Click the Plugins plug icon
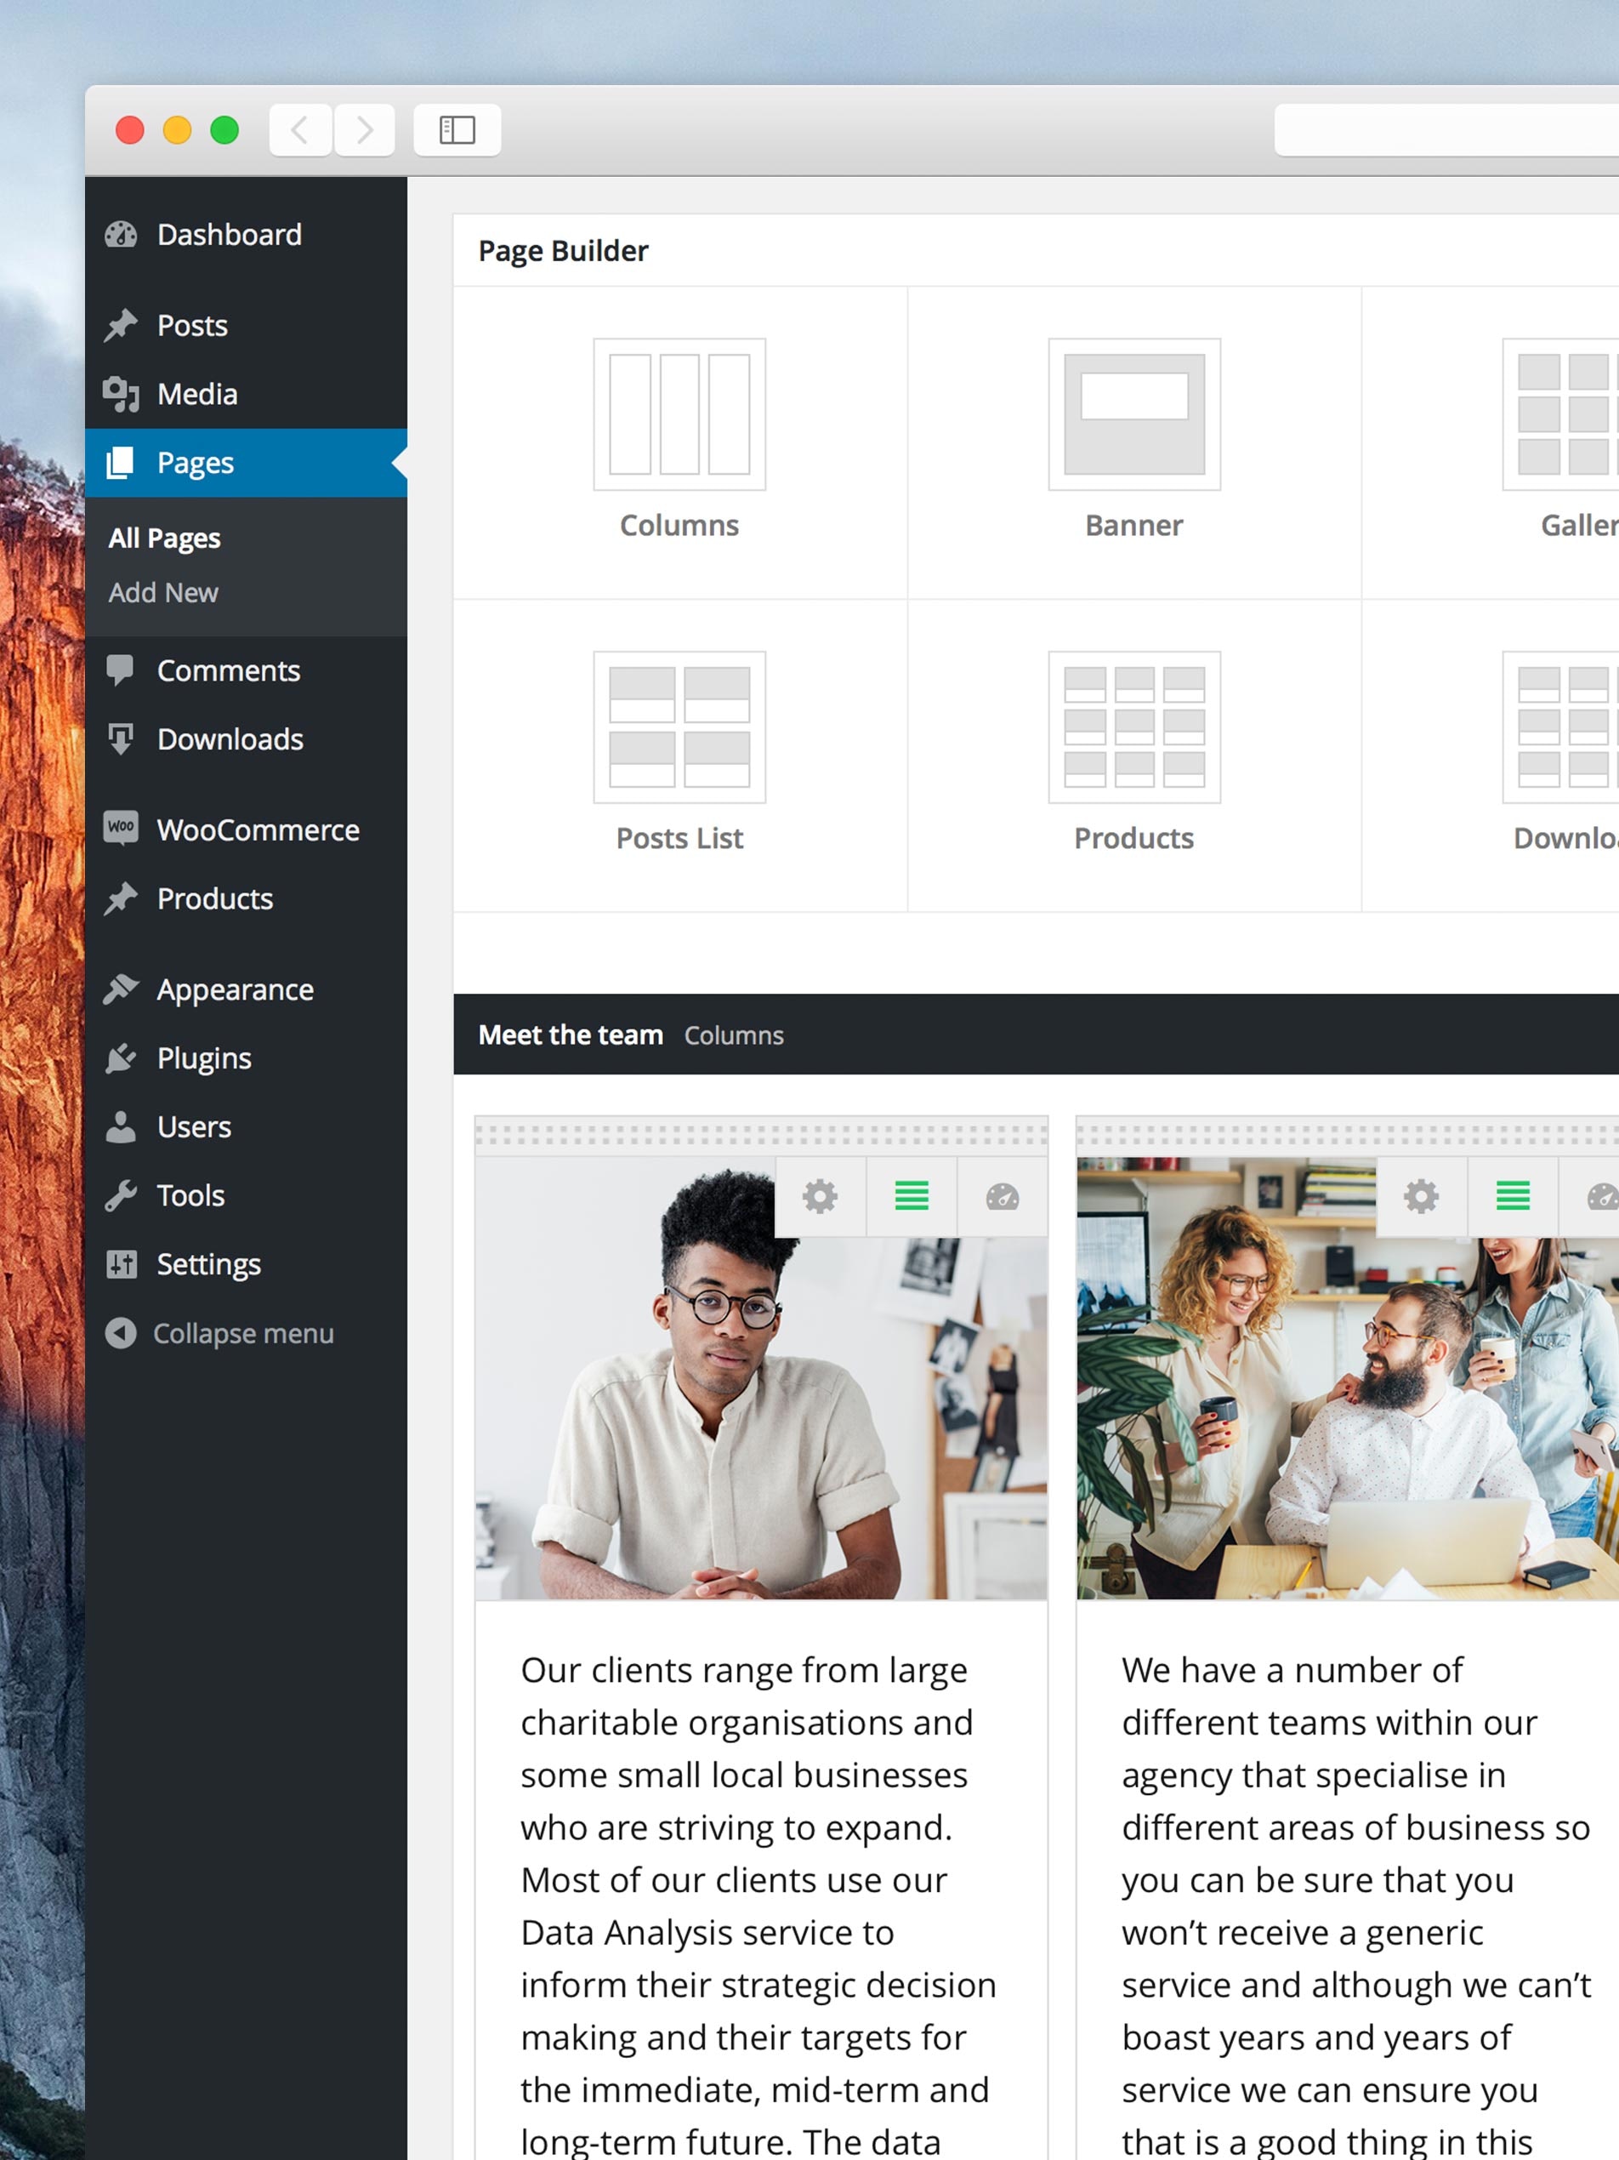This screenshot has width=1619, height=2160. click(121, 1057)
